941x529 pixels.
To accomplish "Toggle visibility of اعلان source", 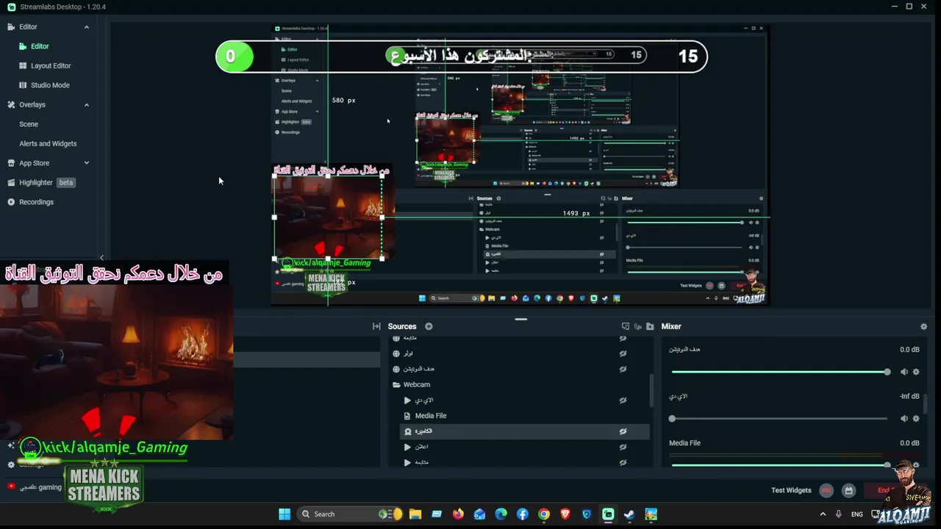I will [623, 447].
